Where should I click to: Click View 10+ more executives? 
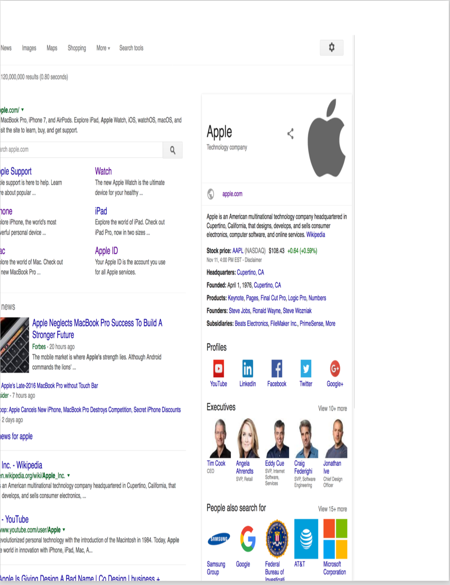332,408
